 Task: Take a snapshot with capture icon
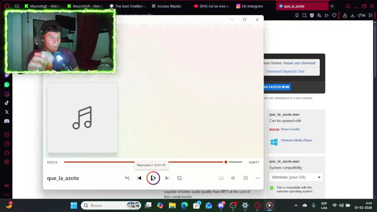(304, 15)
